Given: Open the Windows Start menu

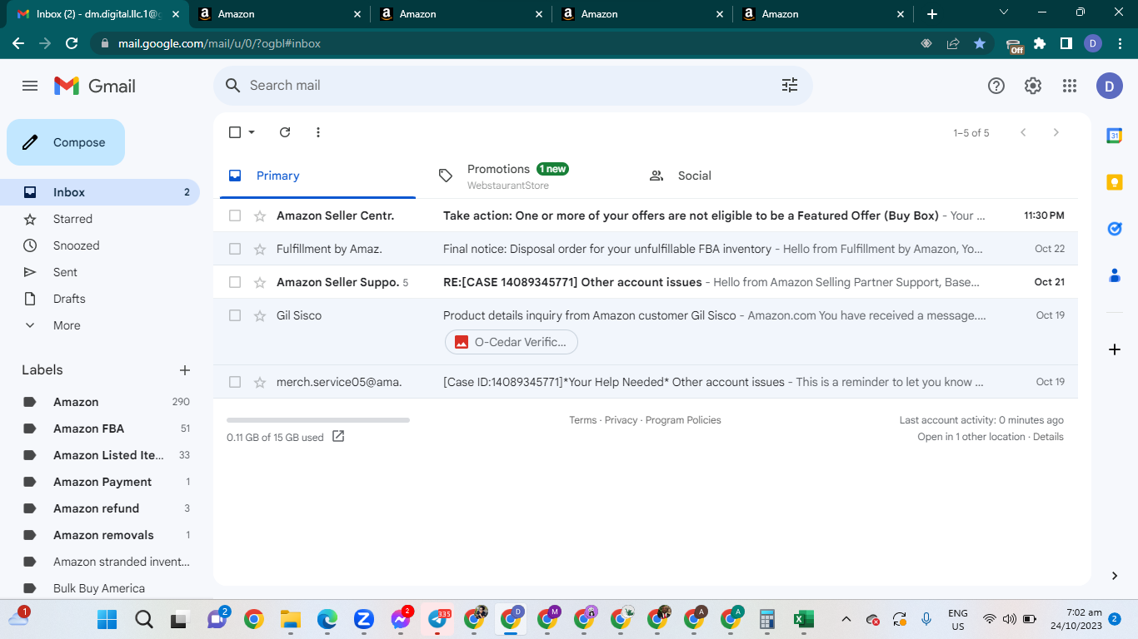Looking at the screenshot, I should click(x=107, y=619).
